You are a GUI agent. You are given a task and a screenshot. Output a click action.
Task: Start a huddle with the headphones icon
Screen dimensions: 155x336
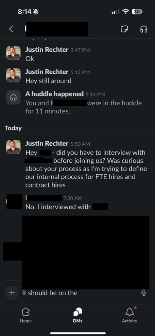[144, 29]
